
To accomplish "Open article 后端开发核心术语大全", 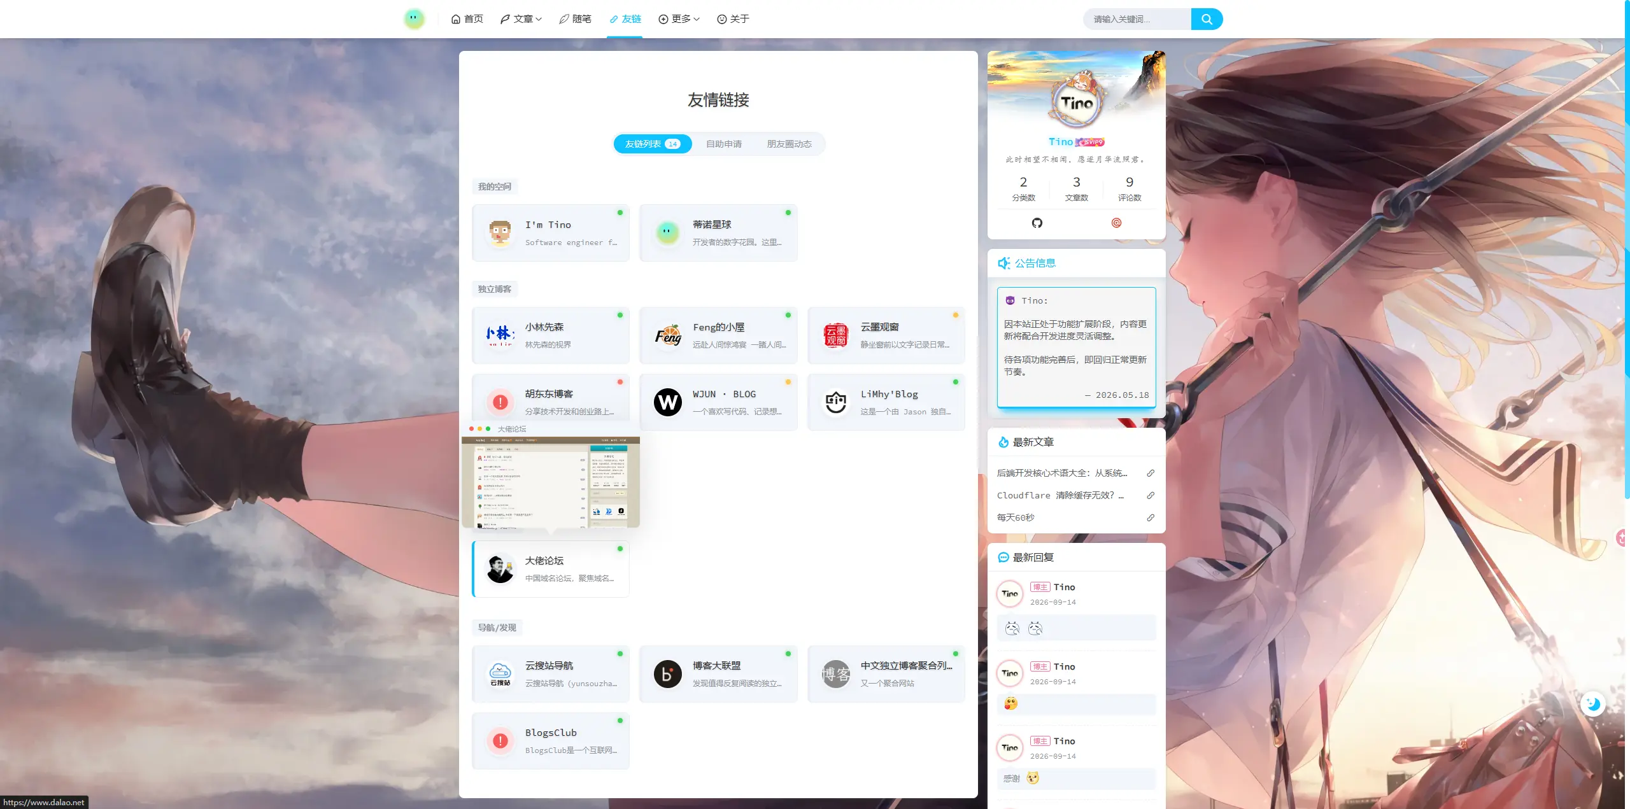I will pos(1062,473).
